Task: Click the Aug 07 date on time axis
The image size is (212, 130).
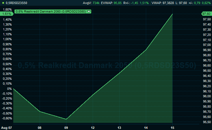Action: point(6,127)
